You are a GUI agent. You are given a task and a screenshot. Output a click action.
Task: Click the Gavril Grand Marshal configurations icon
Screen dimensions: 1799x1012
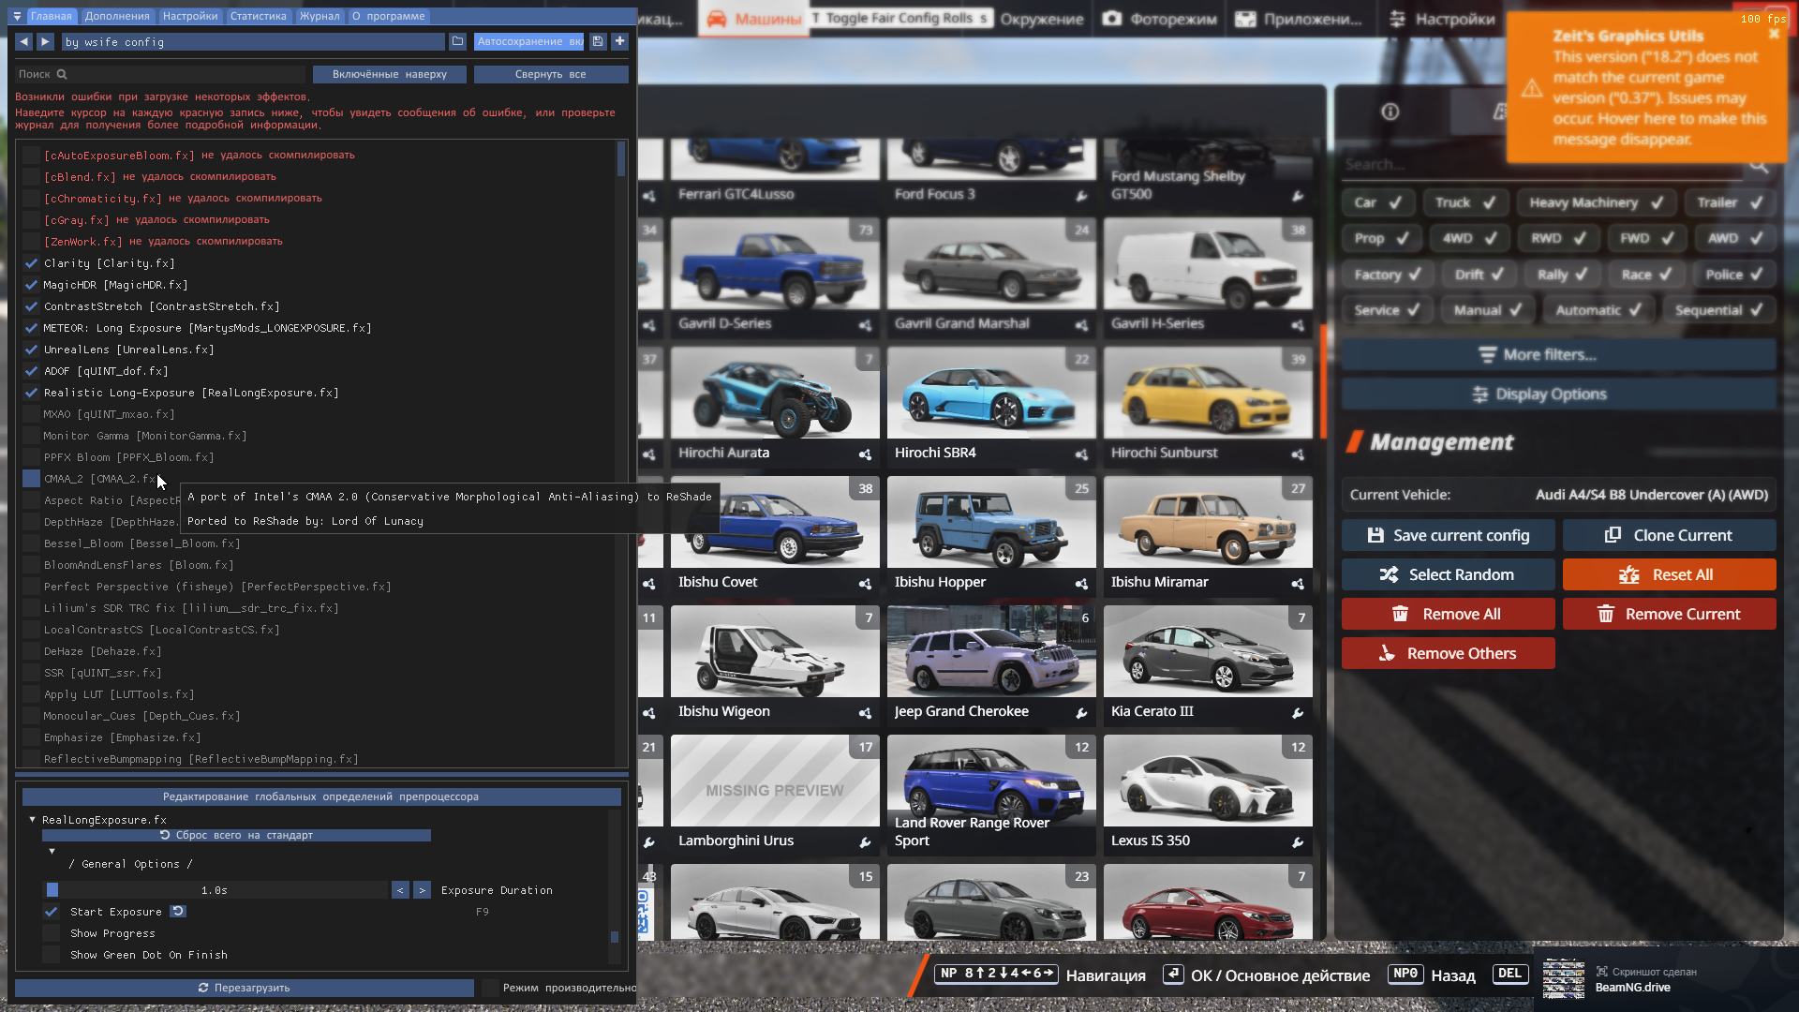(x=1081, y=325)
